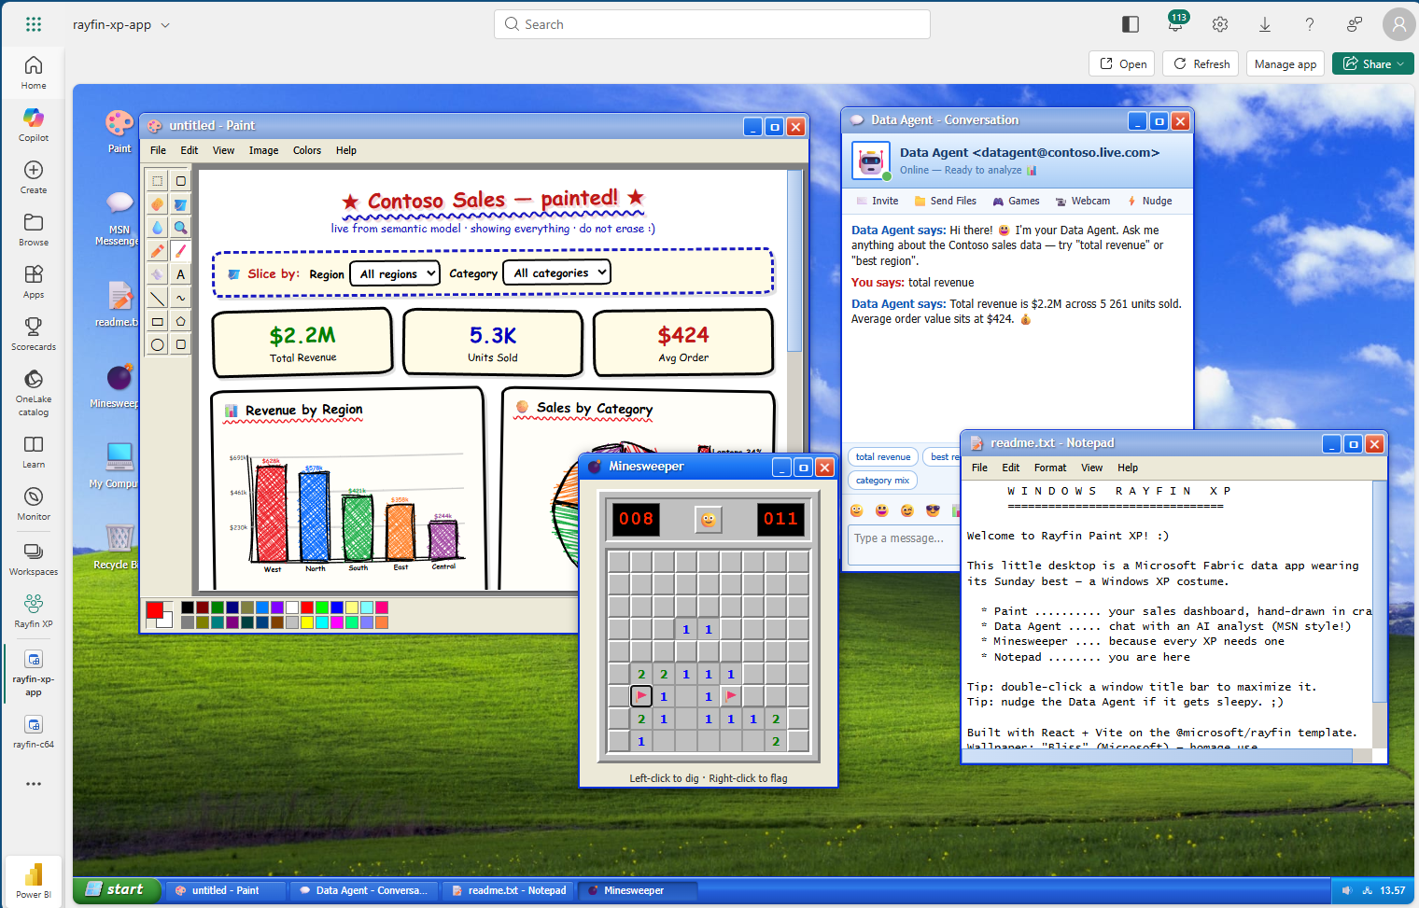Click the Open button in app header

pyautogui.click(x=1122, y=63)
